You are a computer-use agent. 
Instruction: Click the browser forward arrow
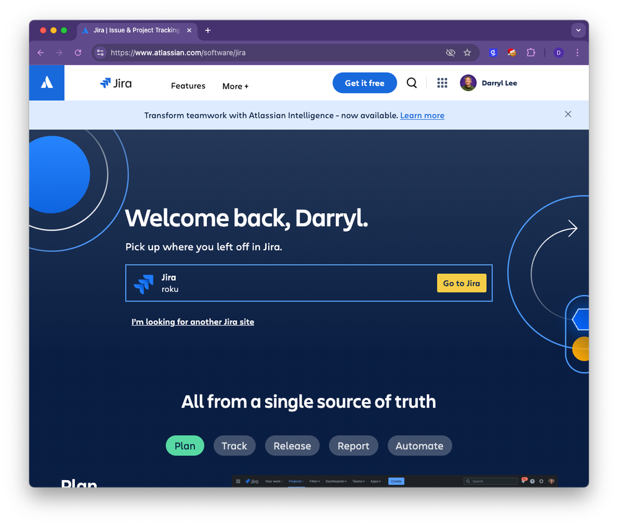click(x=59, y=53)
